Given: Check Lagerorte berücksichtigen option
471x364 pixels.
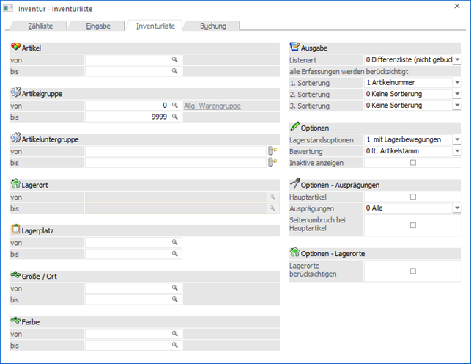Looking at the screenshot, I should [413, 271].
